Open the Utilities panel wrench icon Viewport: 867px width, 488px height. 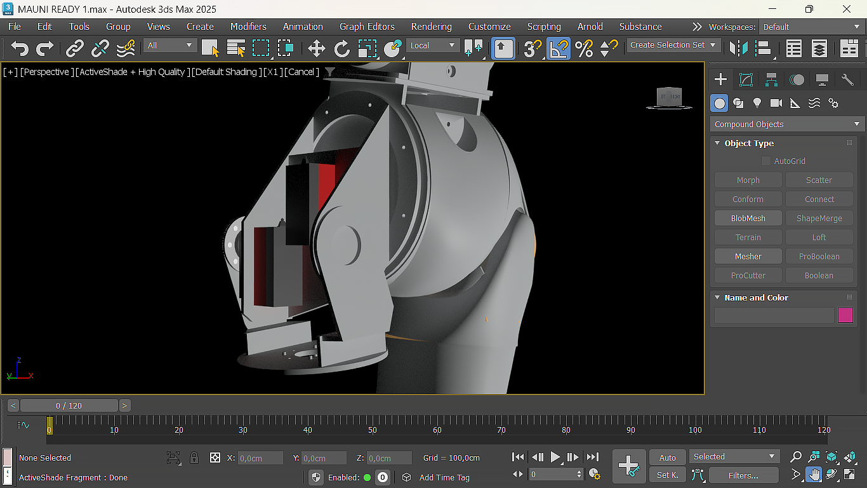847,79
